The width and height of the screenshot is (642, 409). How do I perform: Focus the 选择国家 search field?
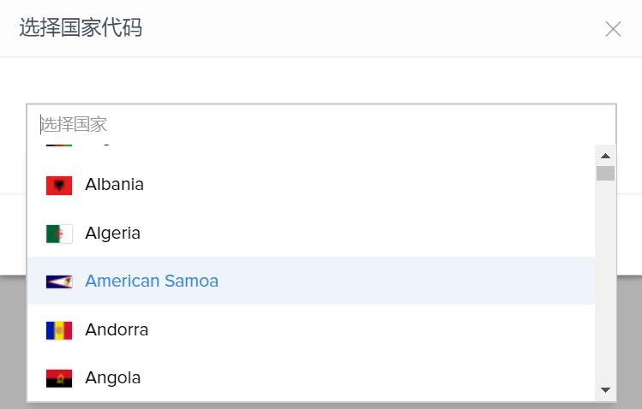pos(321,125)
